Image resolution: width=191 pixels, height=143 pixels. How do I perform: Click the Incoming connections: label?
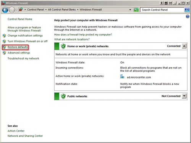click(x=70, y=68)
